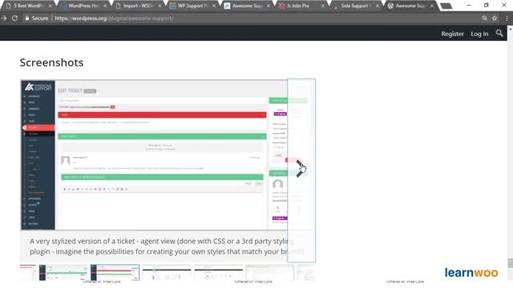Select the highlighted red-bar ticket thumbnail
The width and height of the screenshot is (513, 288).
pyautogui.click(x=115, y=273)
